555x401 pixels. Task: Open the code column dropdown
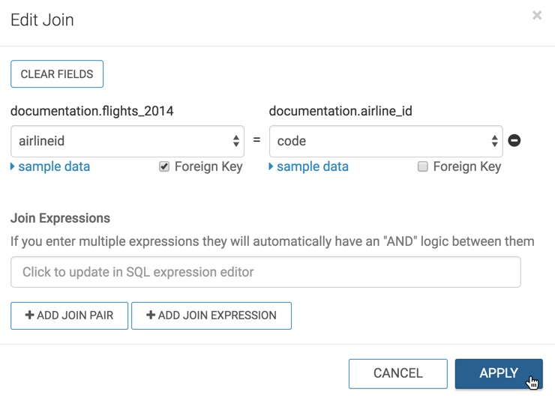385,141
